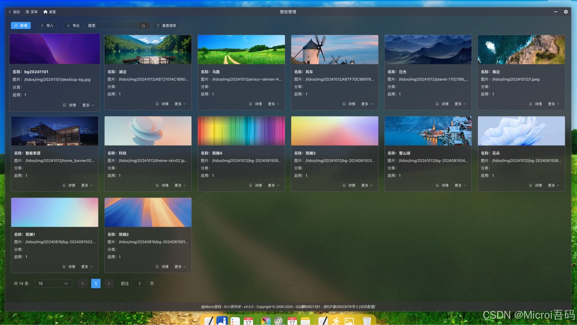
Task: Click path /itdos/img/20241012/1.jpeg
Action: [x=515, y=79]
